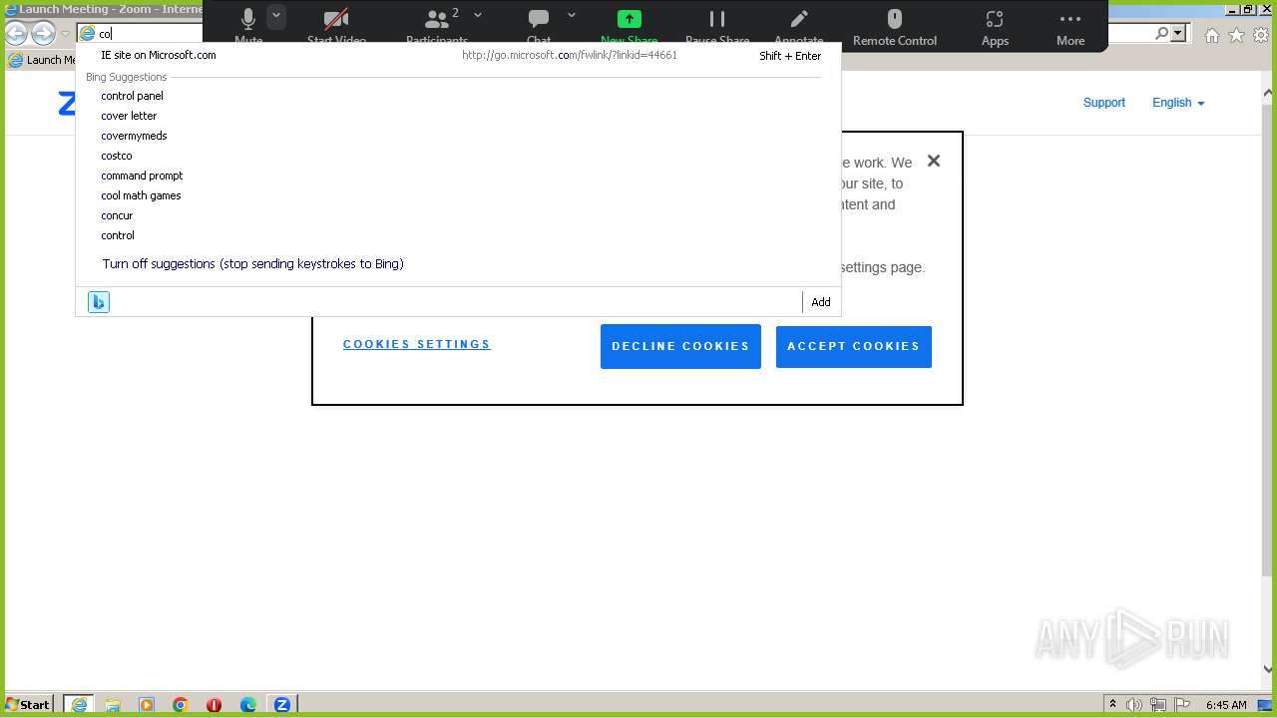Open Zoom Chat
The image size is (1277, 718).
click(539, 27)
